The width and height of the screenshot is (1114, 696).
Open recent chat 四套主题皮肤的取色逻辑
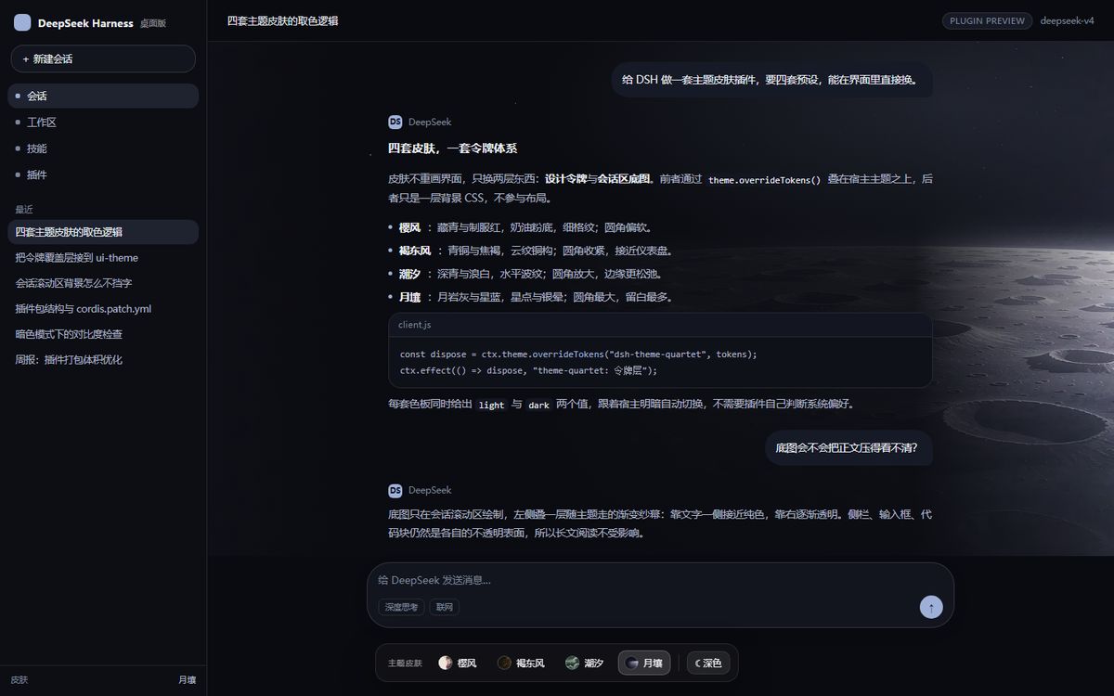tap(103, 232)
